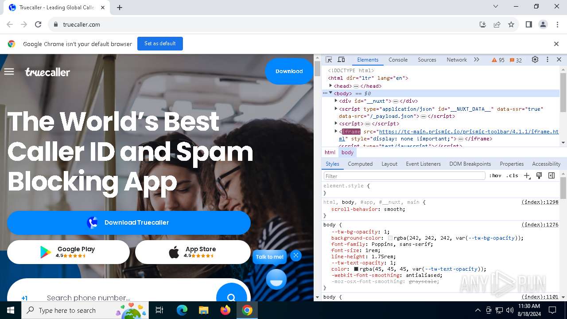Open the Properties tab

point(512,164)
